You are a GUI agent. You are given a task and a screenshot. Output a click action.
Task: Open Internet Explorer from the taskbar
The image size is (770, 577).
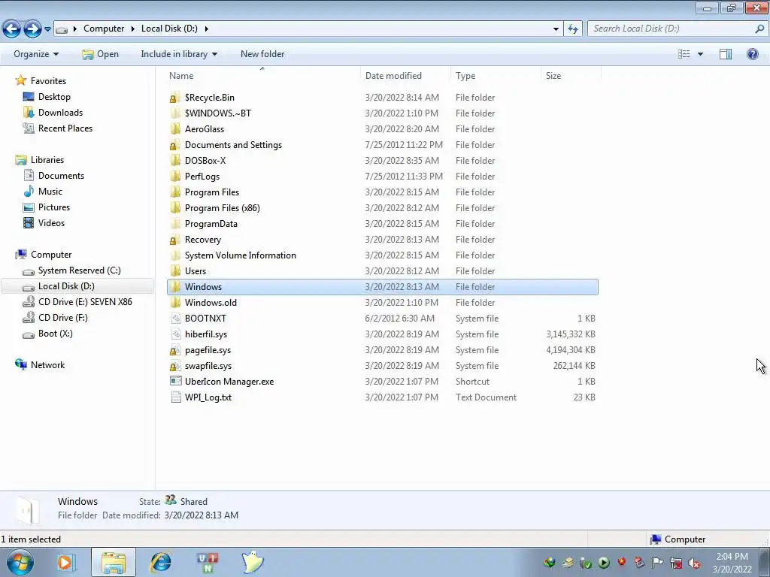pyautogui.click(x=161, y=563)
